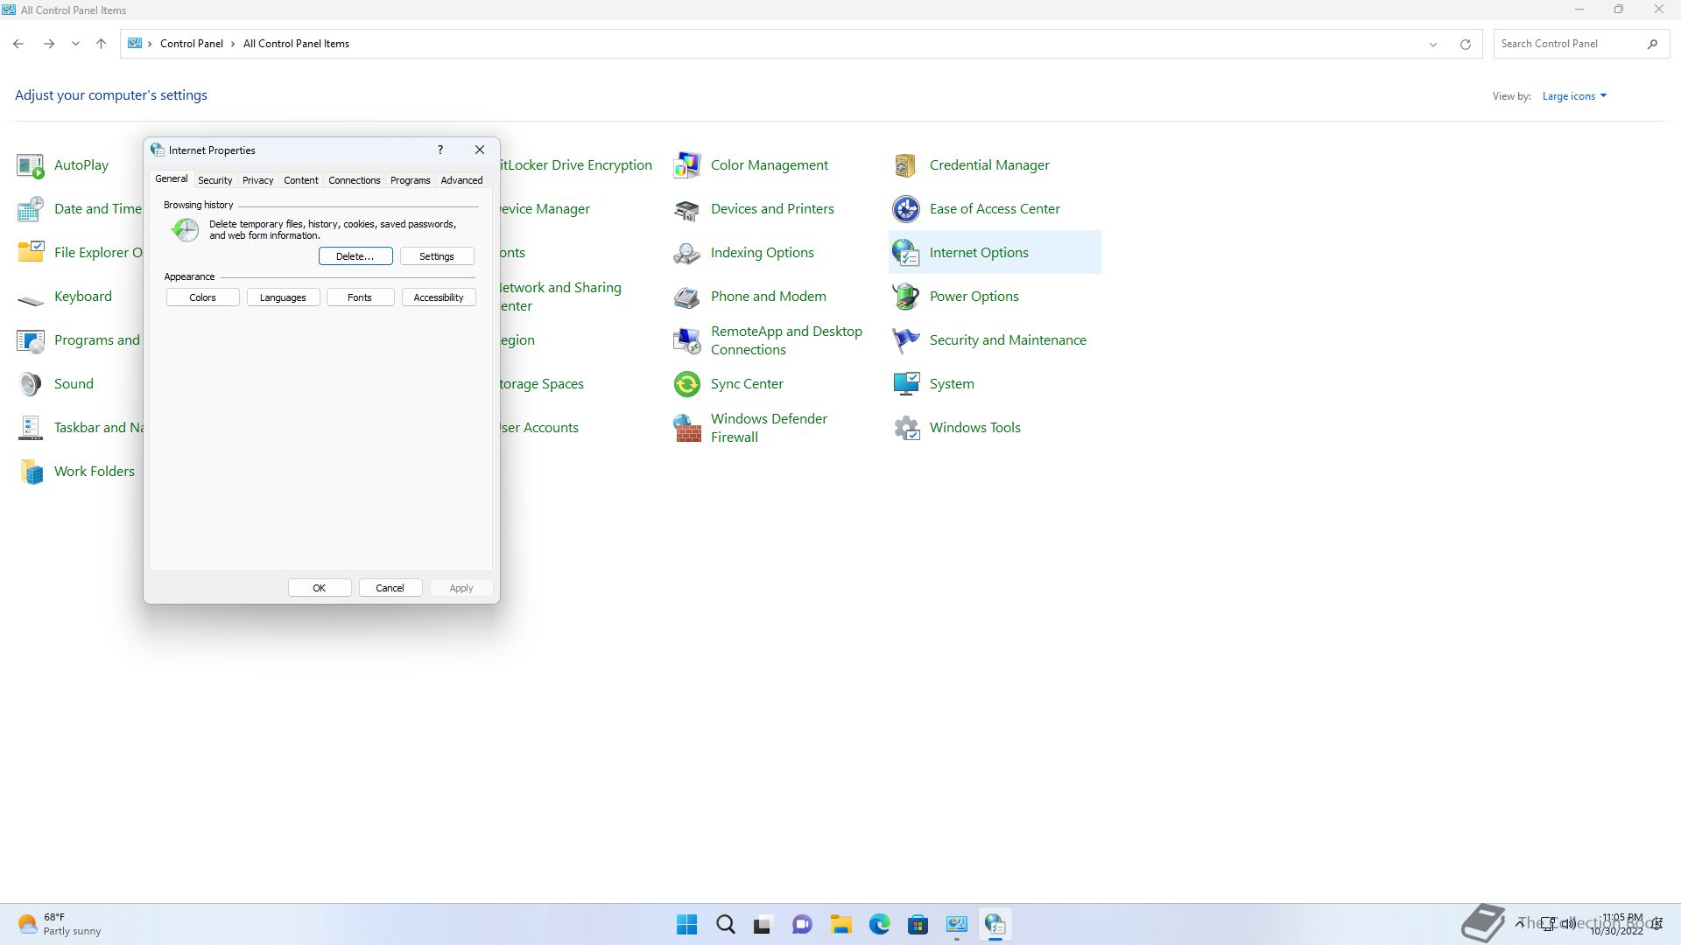Open Microsoft Store from the taskbar

coord(918,924)
